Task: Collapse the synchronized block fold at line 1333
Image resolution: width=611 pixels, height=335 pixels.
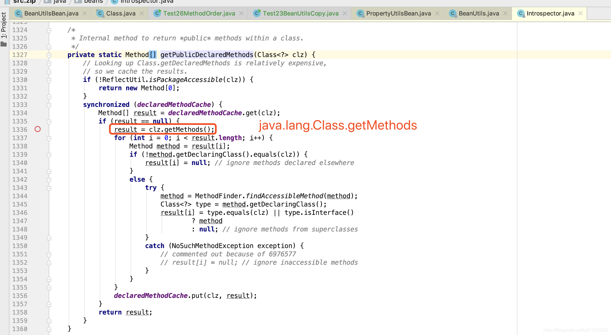Action: [49, 105]
